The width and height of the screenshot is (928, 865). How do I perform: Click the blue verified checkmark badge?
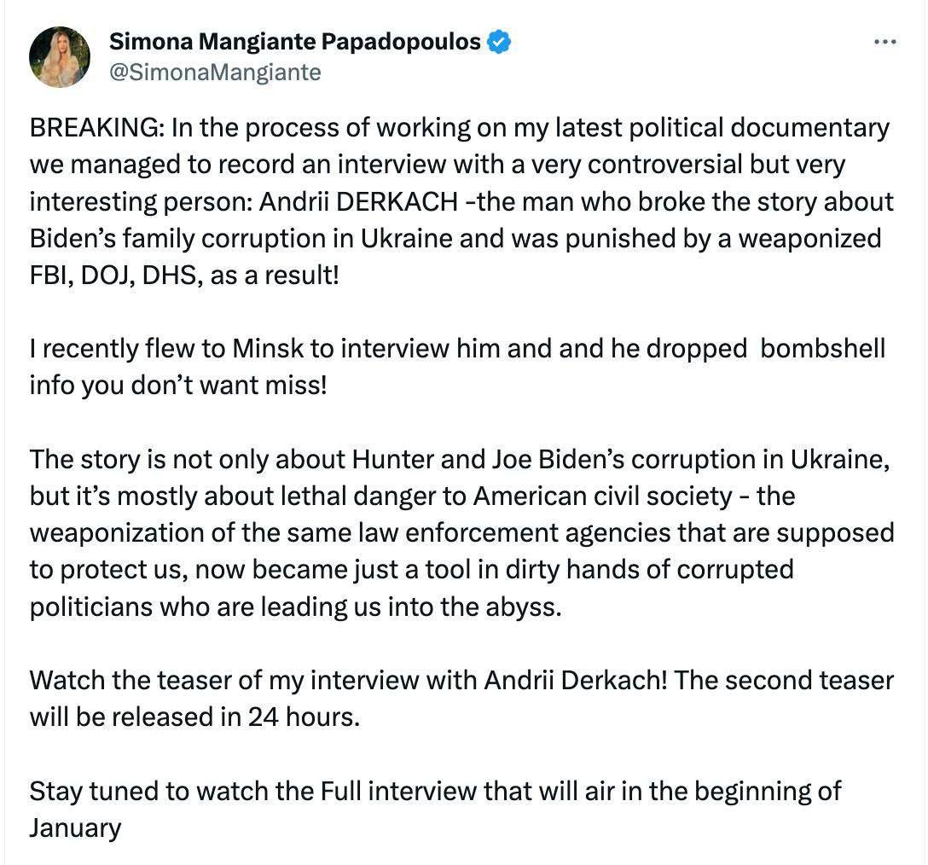[499, 42]
